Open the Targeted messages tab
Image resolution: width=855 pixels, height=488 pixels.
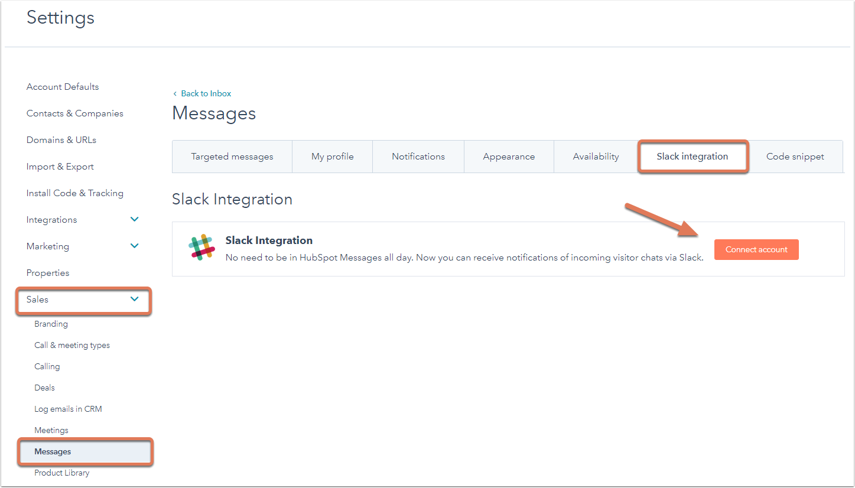point(232,157)
